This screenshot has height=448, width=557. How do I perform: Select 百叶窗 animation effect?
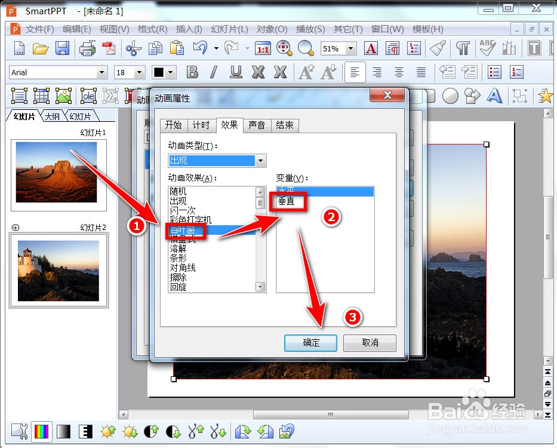(212, 231)
